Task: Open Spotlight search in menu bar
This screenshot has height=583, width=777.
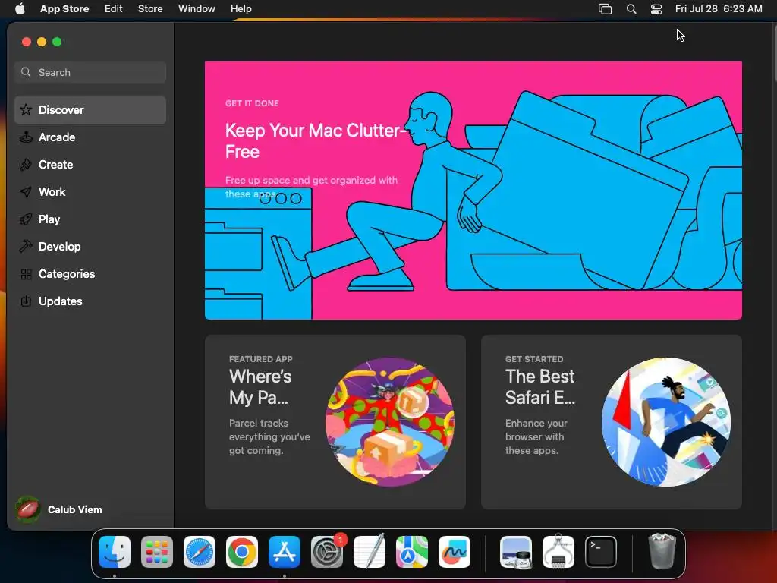Action: [631, 9]
